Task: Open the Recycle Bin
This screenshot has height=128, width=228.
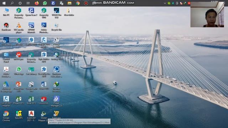Action: coord(56,27)
